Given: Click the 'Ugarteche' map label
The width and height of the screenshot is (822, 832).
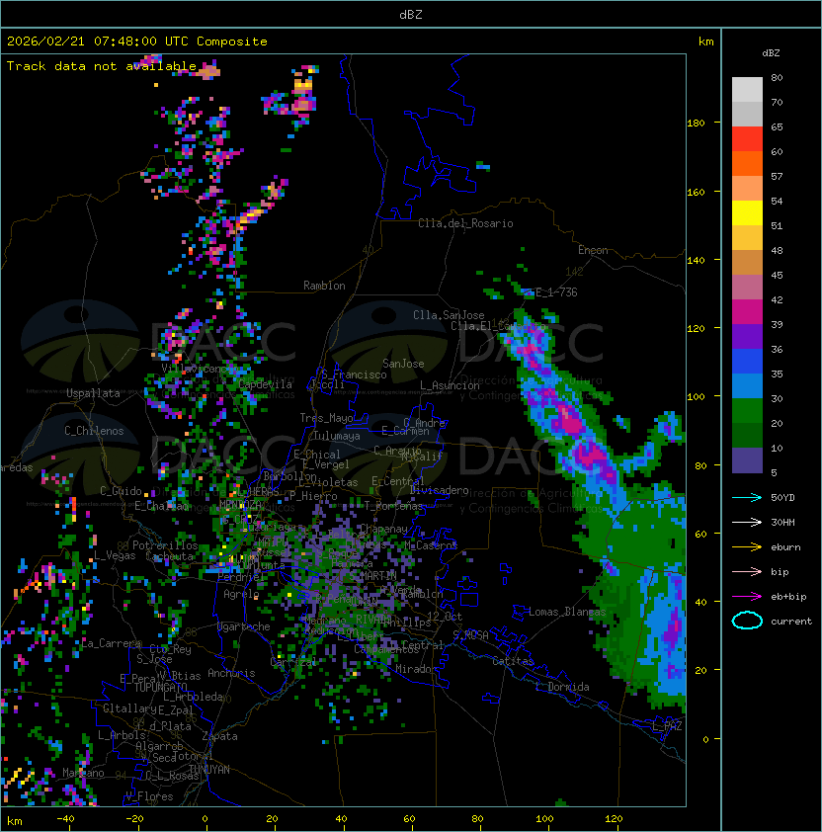Looking at the screenshot, I should click(244, 626).
